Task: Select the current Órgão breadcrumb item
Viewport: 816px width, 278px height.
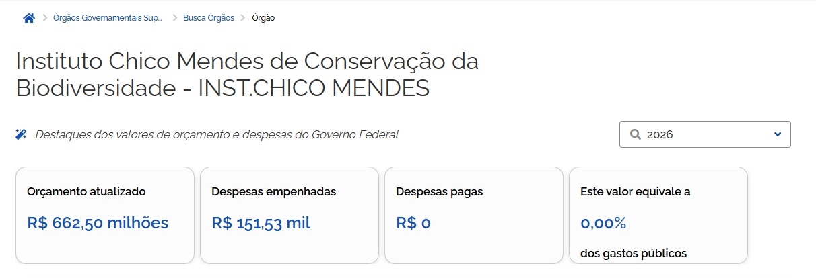Action: (x=263, y=18)
